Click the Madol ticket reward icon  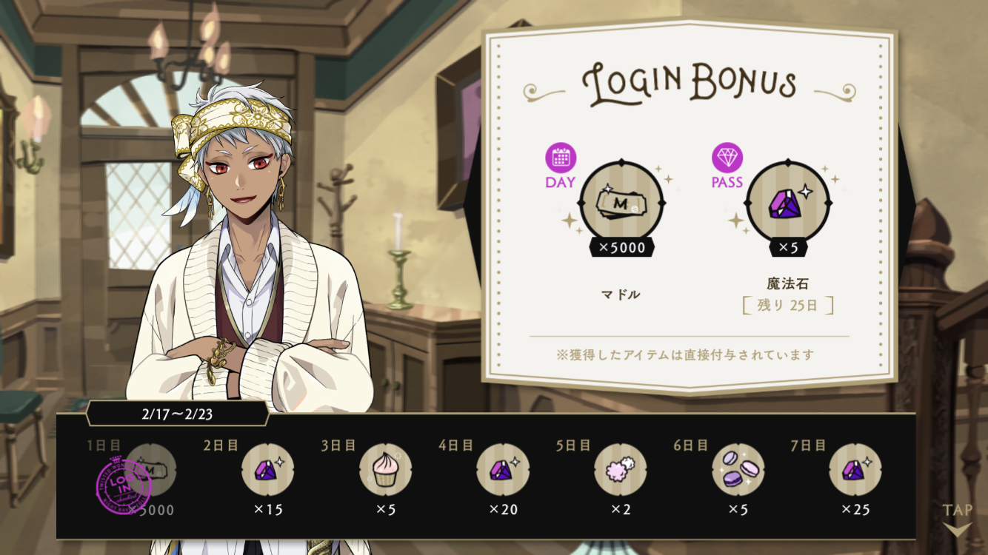(621, 202)
